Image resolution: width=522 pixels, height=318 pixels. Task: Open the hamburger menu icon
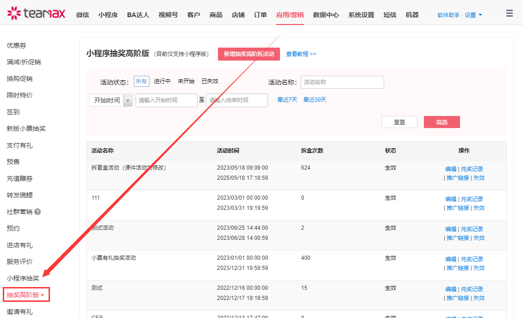(510, 13)
